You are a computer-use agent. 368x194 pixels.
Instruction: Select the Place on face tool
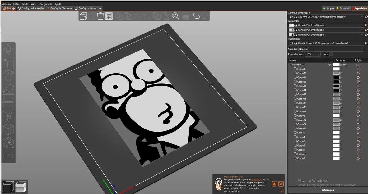[x=8, y=89]
